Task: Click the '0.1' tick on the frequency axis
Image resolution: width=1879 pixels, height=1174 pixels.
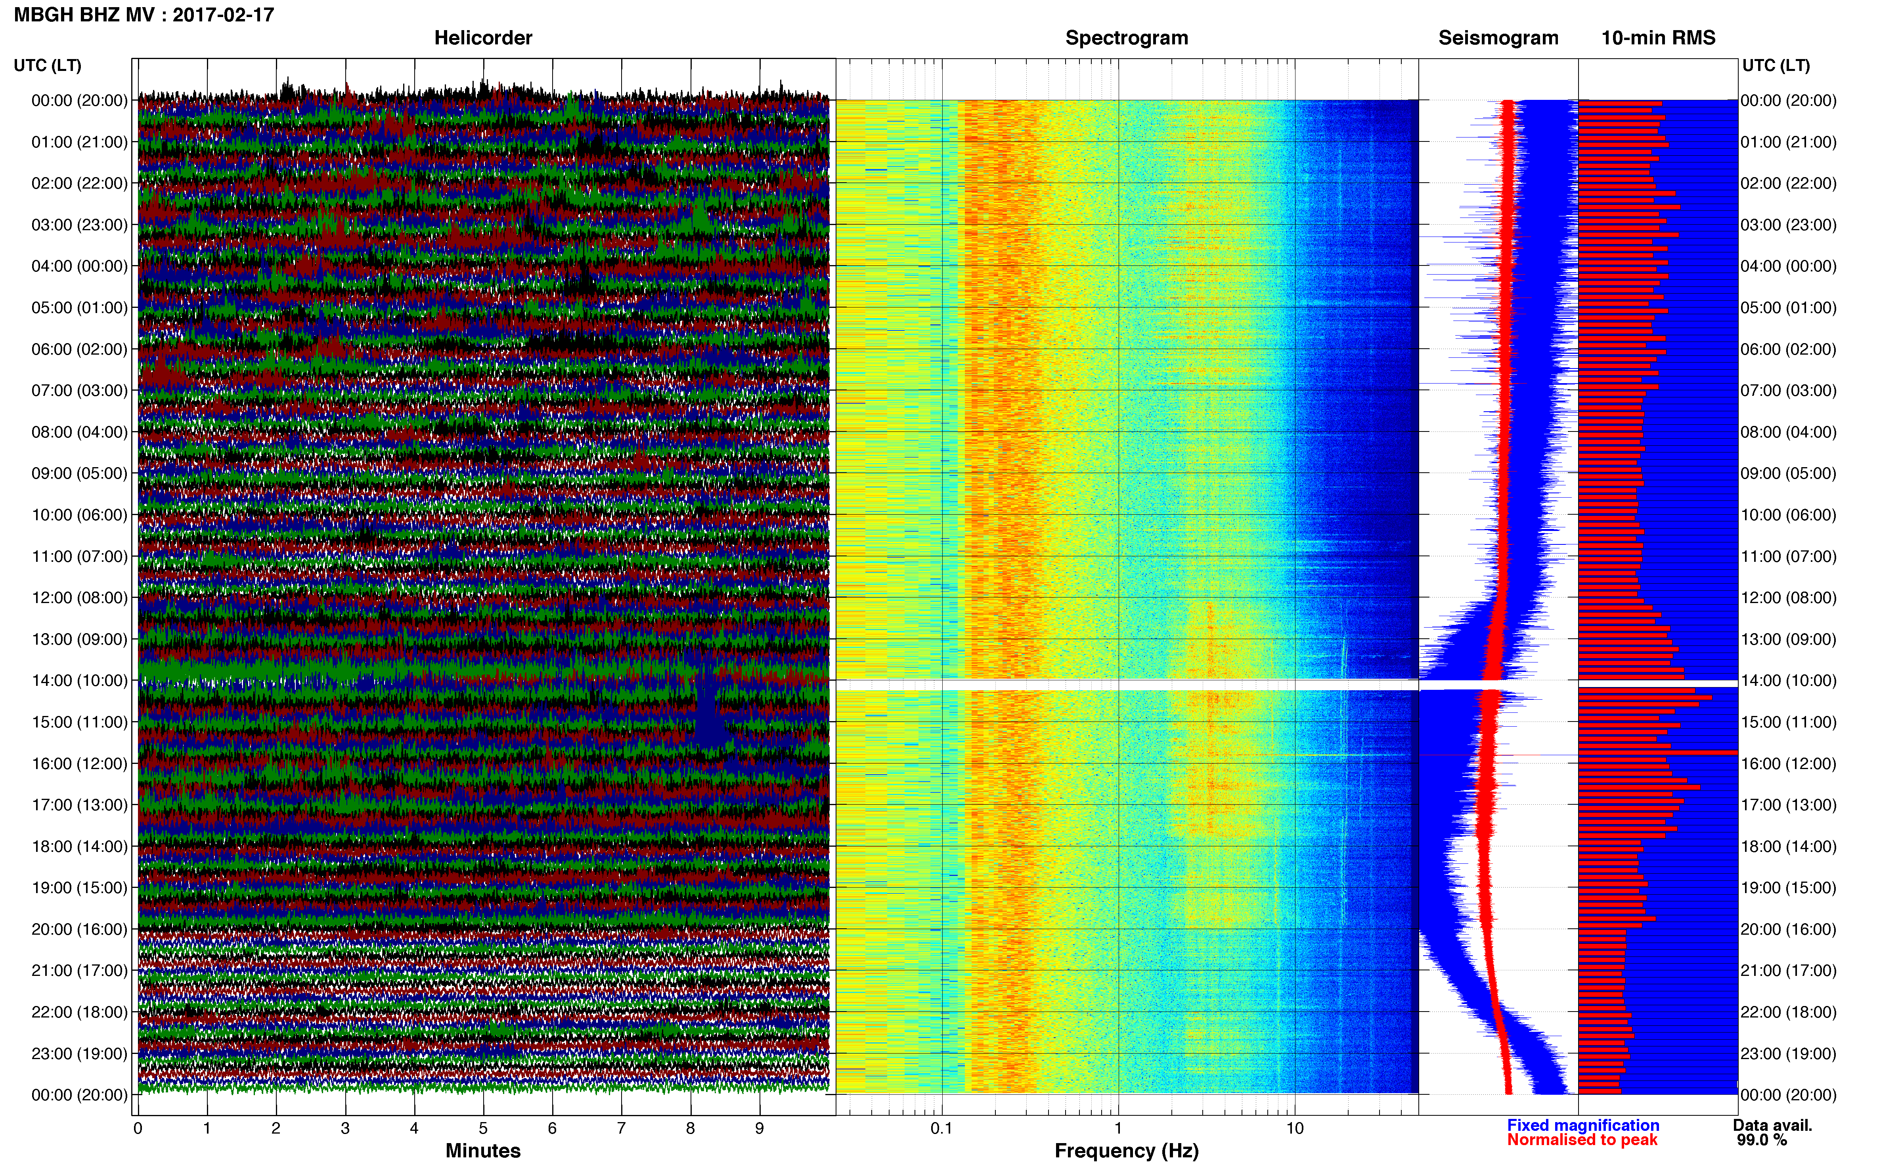Action: (x=941, y=1129)
